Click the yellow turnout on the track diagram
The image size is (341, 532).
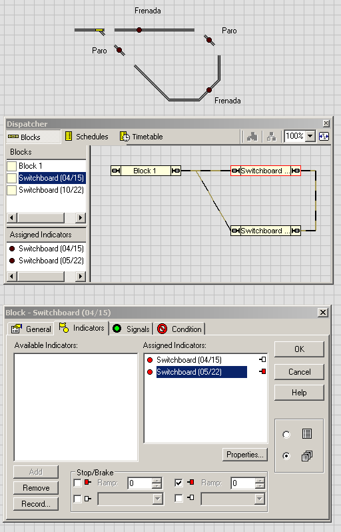pyautogui.click(x=100, y=31)
